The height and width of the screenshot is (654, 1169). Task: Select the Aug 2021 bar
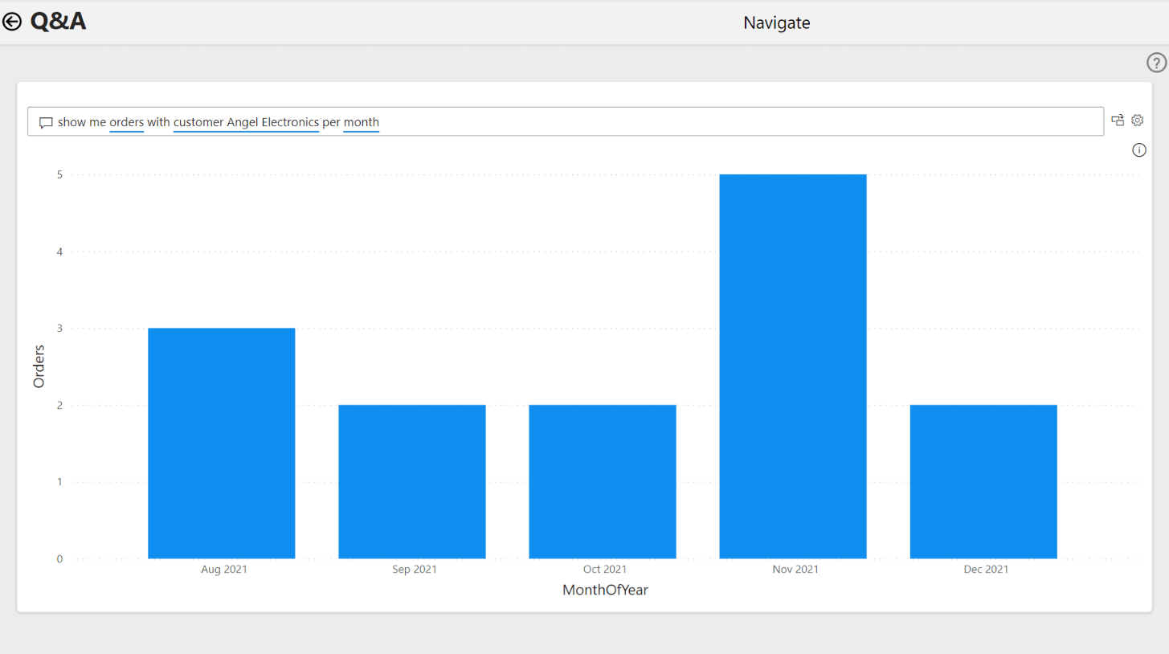[x=222, y=443]
